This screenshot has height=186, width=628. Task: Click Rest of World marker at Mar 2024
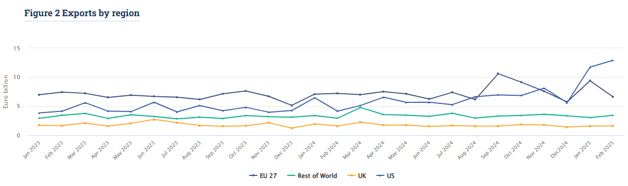(360, 107)
